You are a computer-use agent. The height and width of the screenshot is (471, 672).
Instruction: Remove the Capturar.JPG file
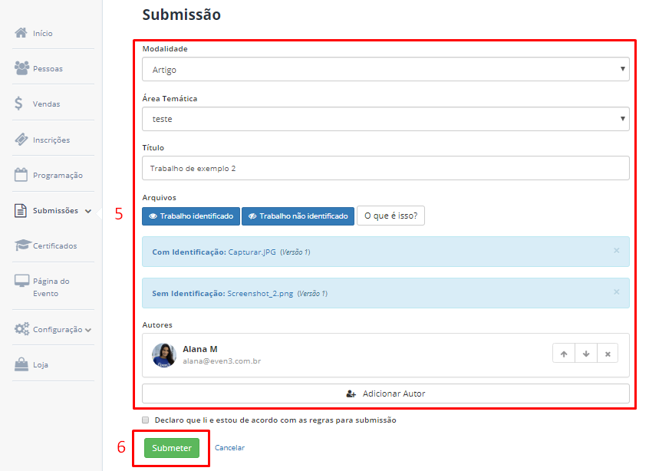[x=616, y=251]
